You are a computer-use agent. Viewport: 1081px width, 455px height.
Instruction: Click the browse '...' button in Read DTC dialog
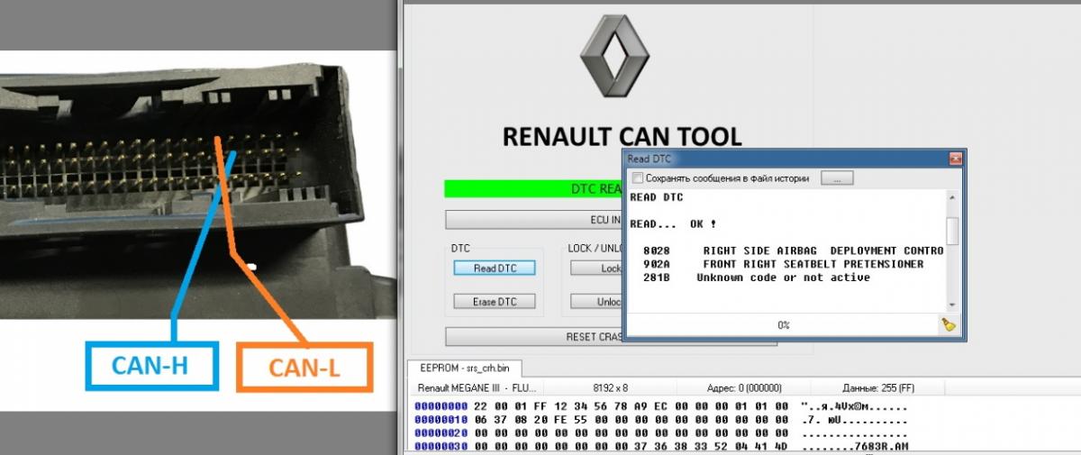pos(837,178)
